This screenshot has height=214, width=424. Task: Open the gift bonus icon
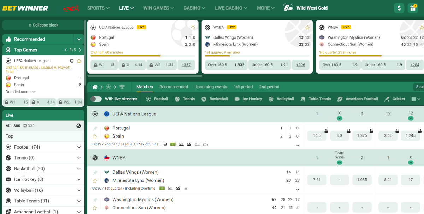412,8
